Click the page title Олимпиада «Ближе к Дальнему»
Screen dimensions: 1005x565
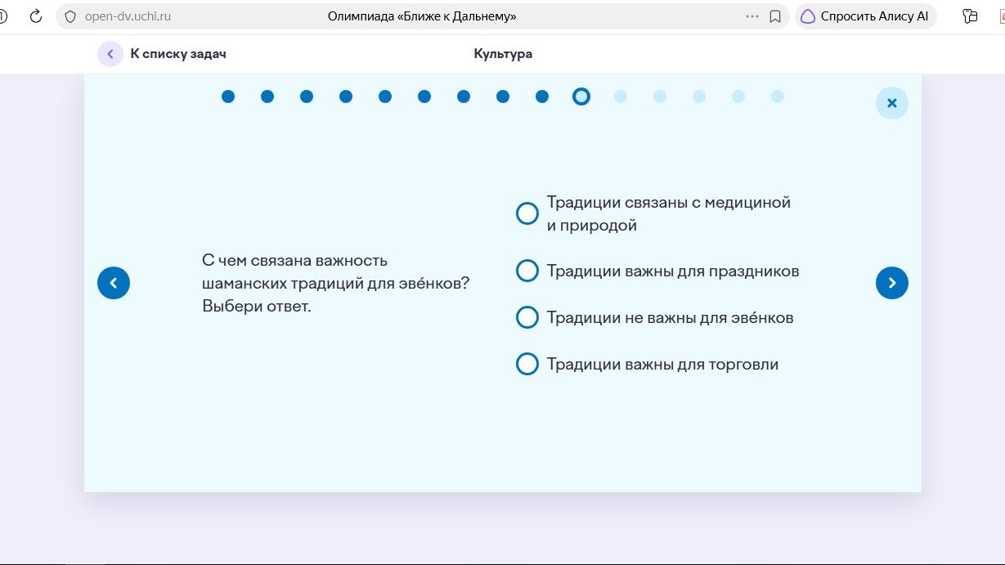coord(422,16)
